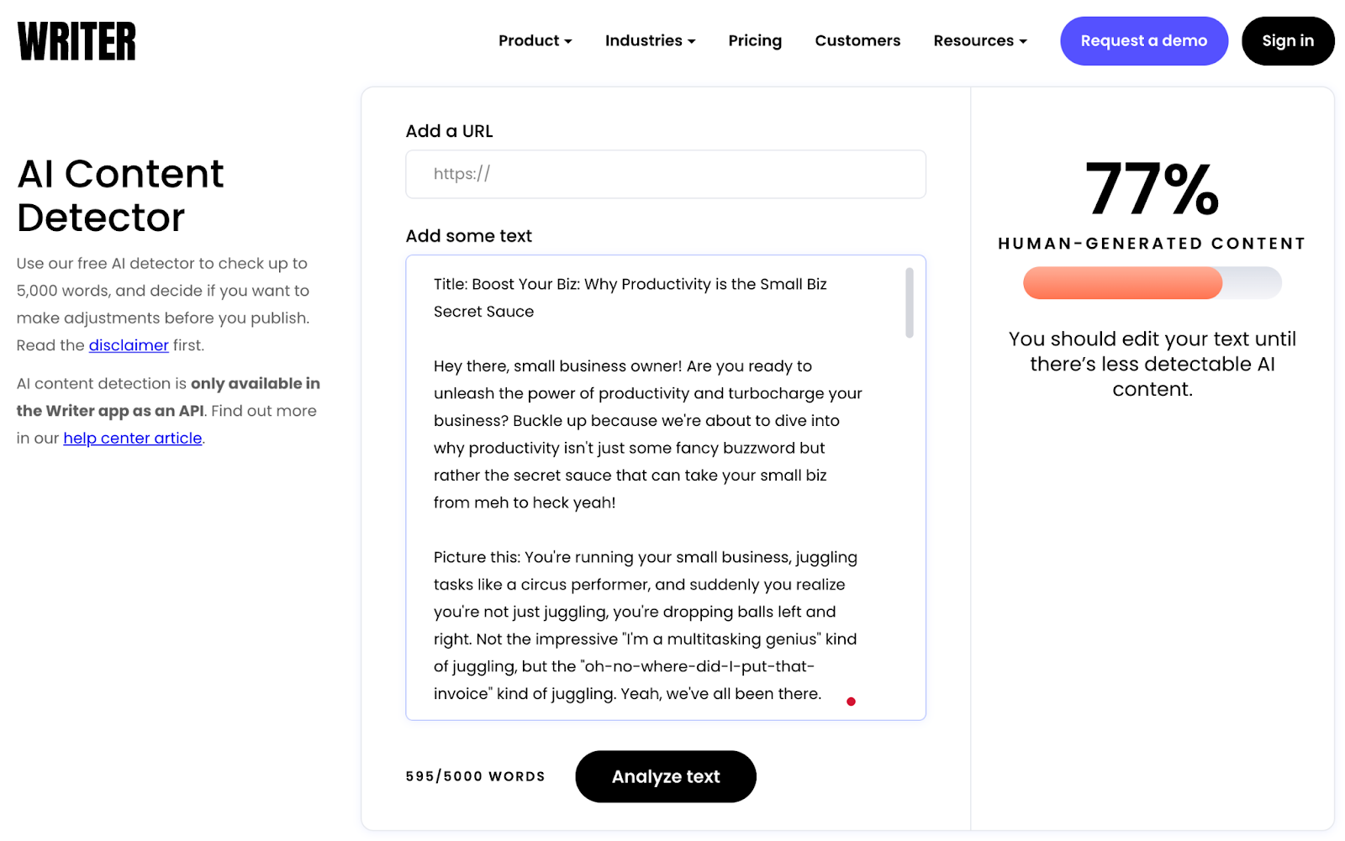Open the disclaimer link

(129, 345)
